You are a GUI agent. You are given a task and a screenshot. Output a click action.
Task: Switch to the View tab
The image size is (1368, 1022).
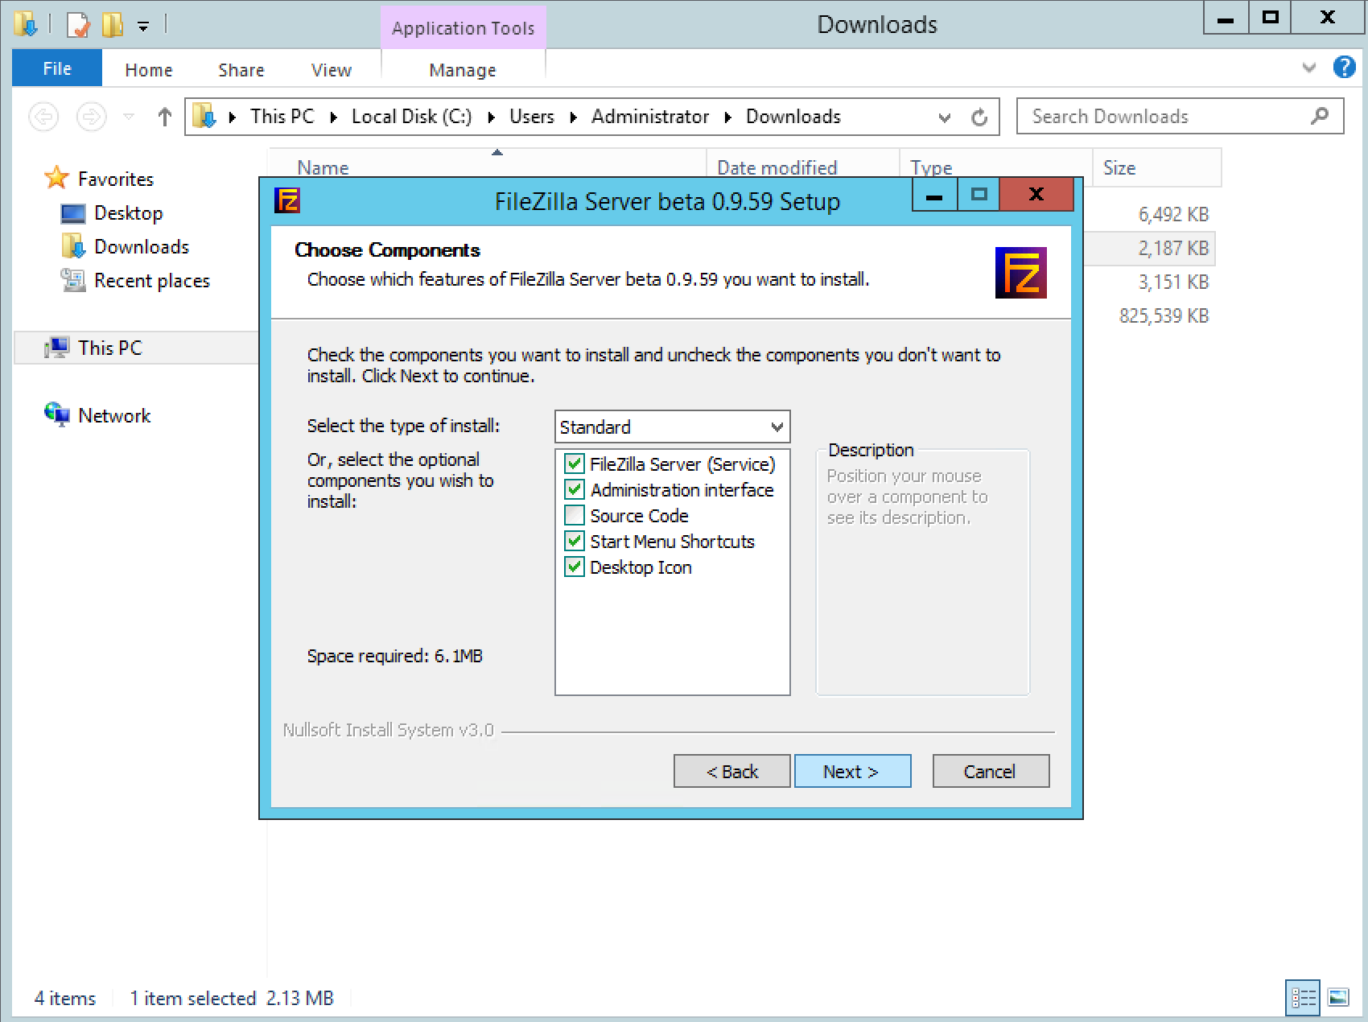click(x=331, y=70)
